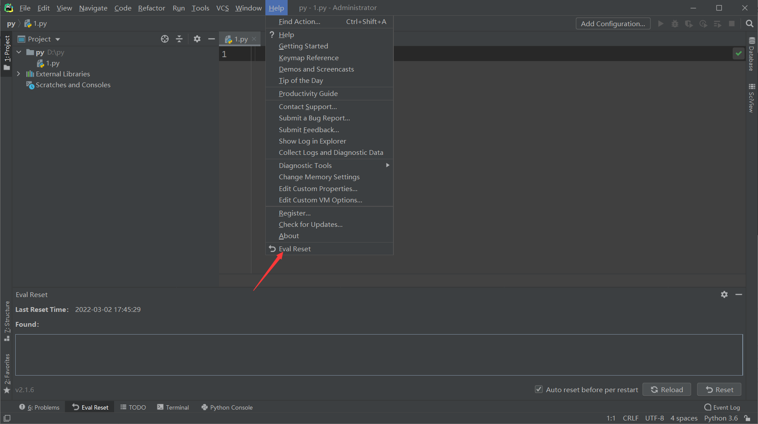758x424 pixels.
Task: Choose Find Action in Help menu
Action: tap(330, 21)
